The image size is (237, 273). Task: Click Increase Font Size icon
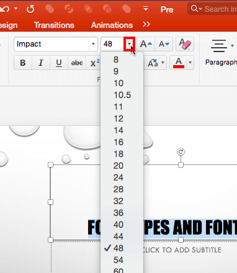[x=146, y=44]
